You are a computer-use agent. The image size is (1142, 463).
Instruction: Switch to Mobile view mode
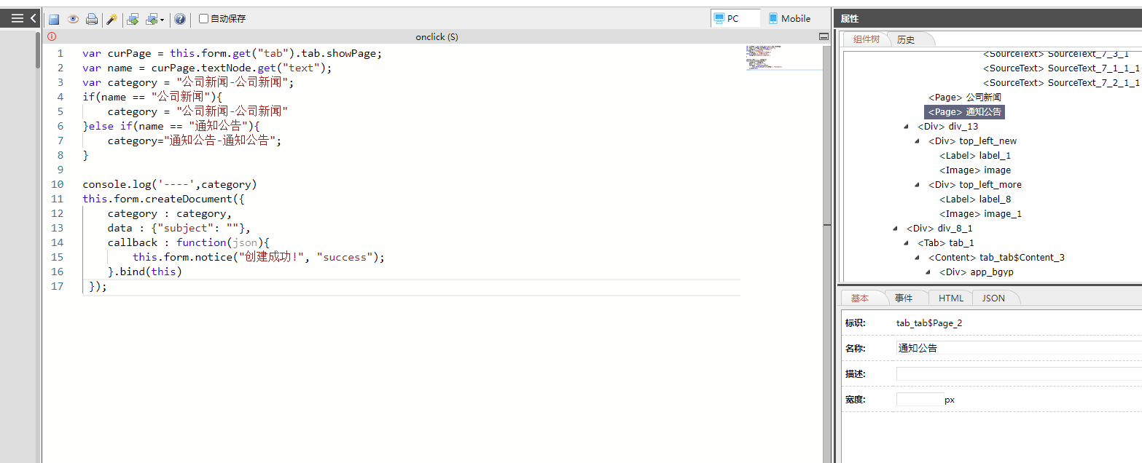point(789,18)
